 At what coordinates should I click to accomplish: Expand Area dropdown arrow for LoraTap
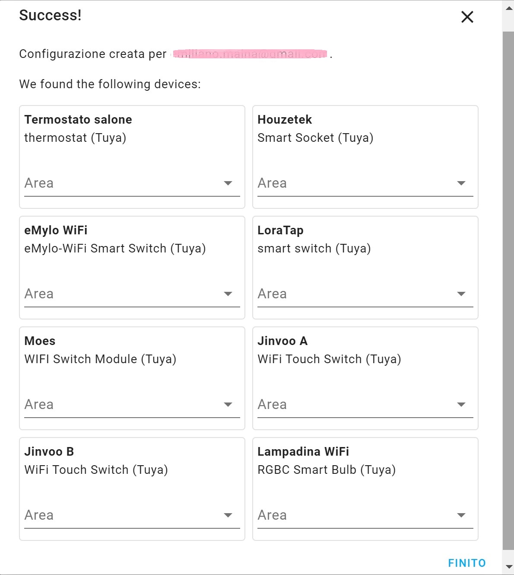tap(461, 294)
